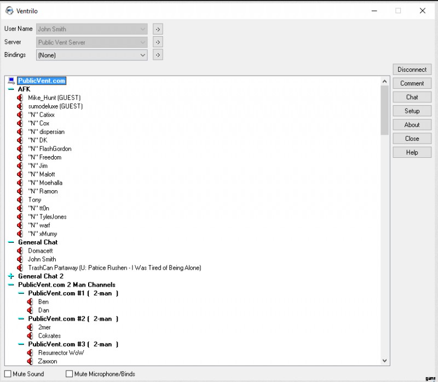
Task: Toggle the Mute Microphone/Binds checkbox
Action: (69, 374)
